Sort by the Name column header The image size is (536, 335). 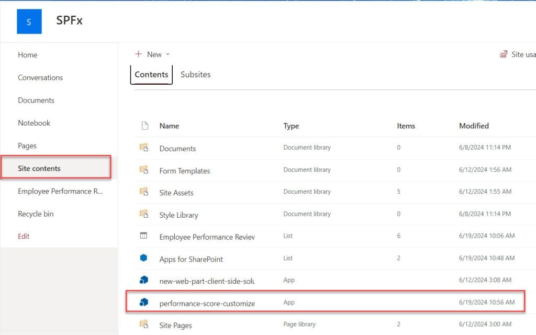coord(169,126)
